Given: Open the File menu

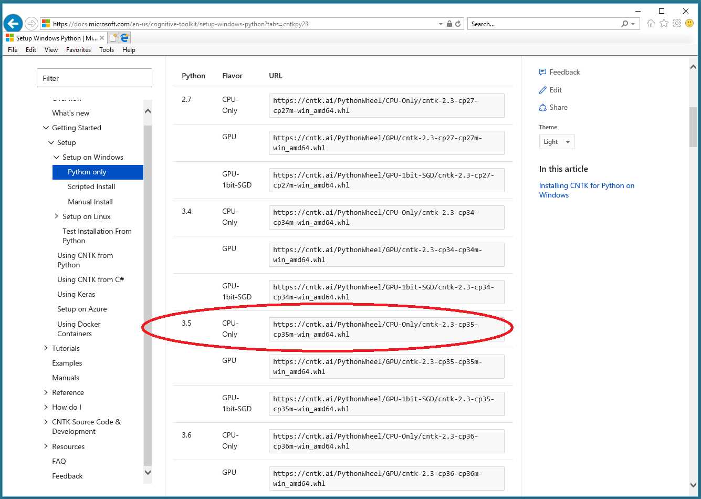Looking at the screenshot, I should 13,50.
